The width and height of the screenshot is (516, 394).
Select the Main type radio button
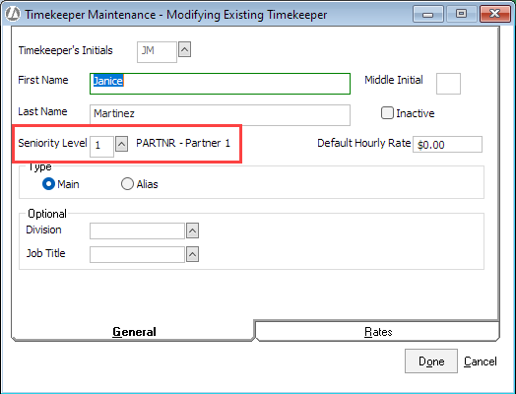click(x=48, y=183)
